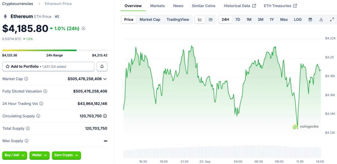337x164 pixels.
Task: Open info icon next to Max Supply
Action: point(26,141)
